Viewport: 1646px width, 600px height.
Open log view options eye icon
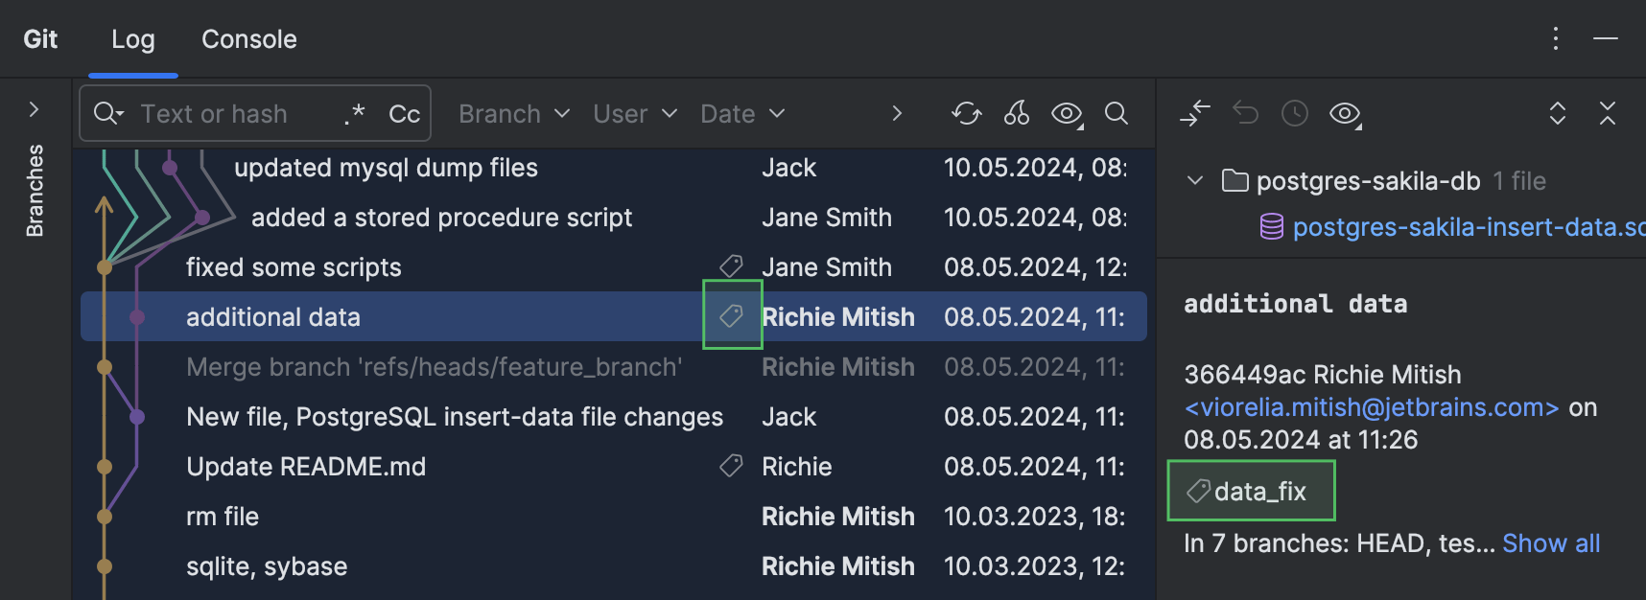tap(1067, 114)
